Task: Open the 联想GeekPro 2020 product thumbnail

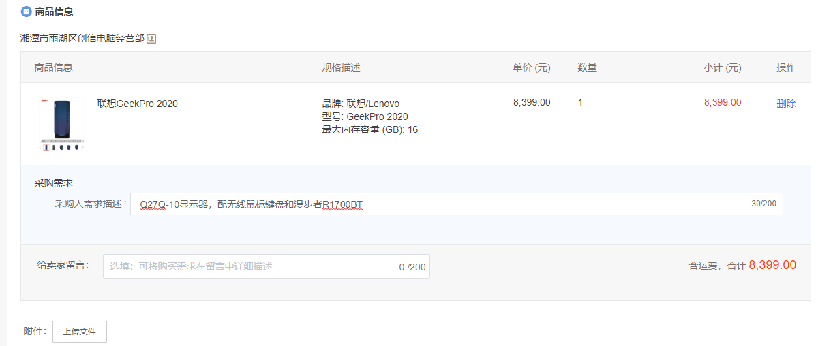Action: (62, 124)
